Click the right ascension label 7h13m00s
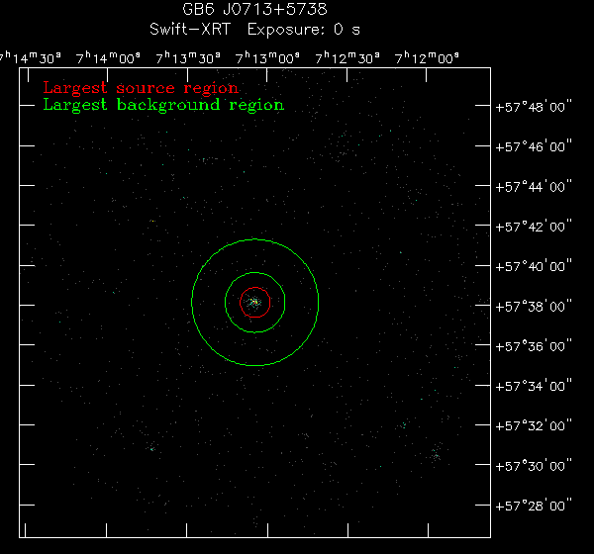The image size is (594, 554). (x=267, y=58)
